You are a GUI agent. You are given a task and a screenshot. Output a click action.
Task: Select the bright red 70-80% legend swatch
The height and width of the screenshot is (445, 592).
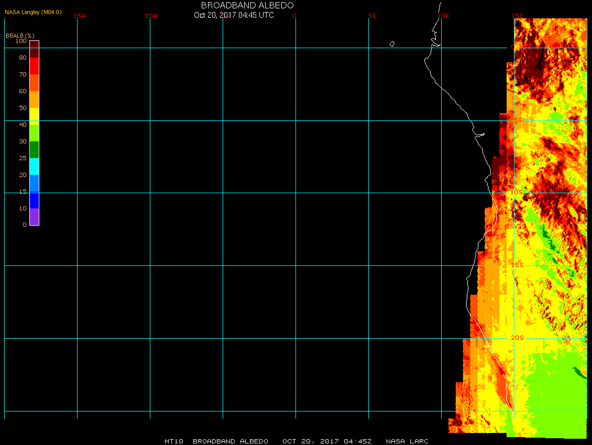(x=34, y=66)
